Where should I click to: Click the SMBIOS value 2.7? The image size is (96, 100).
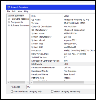(65, 57)
